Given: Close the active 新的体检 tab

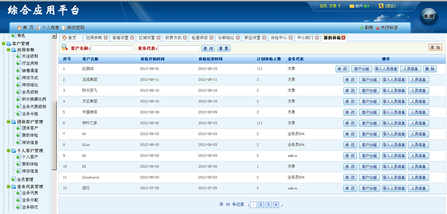Looking at the screenshot, I should click(344, 37).
